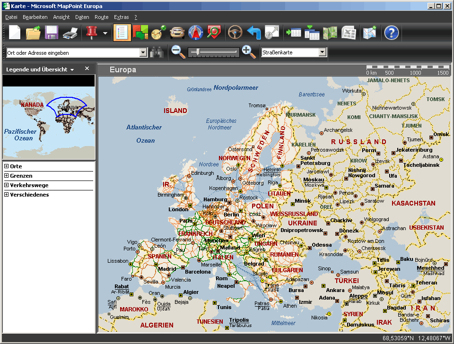Image resolution: width=454 pixels, height=344 pixels.
Task: Undo the last map action
Action: tap(254, 32)
